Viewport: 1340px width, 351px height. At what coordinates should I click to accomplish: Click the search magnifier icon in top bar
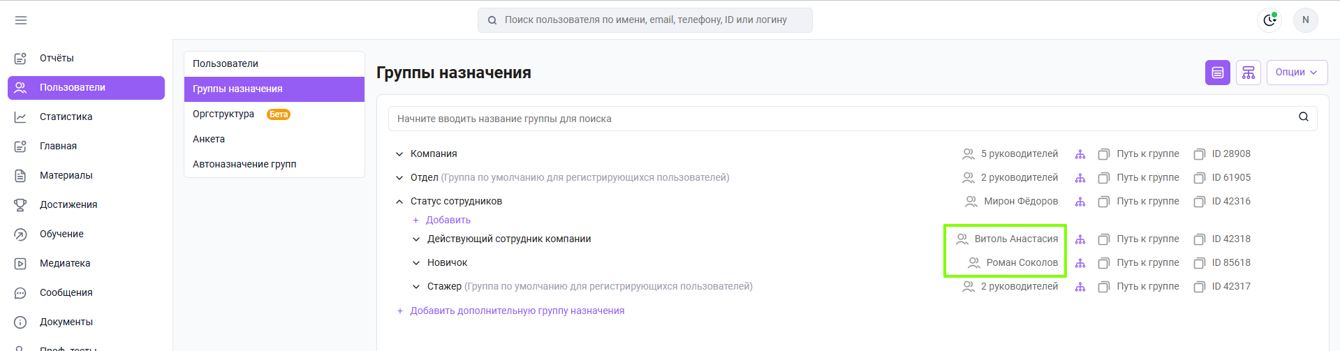point(492,20)
